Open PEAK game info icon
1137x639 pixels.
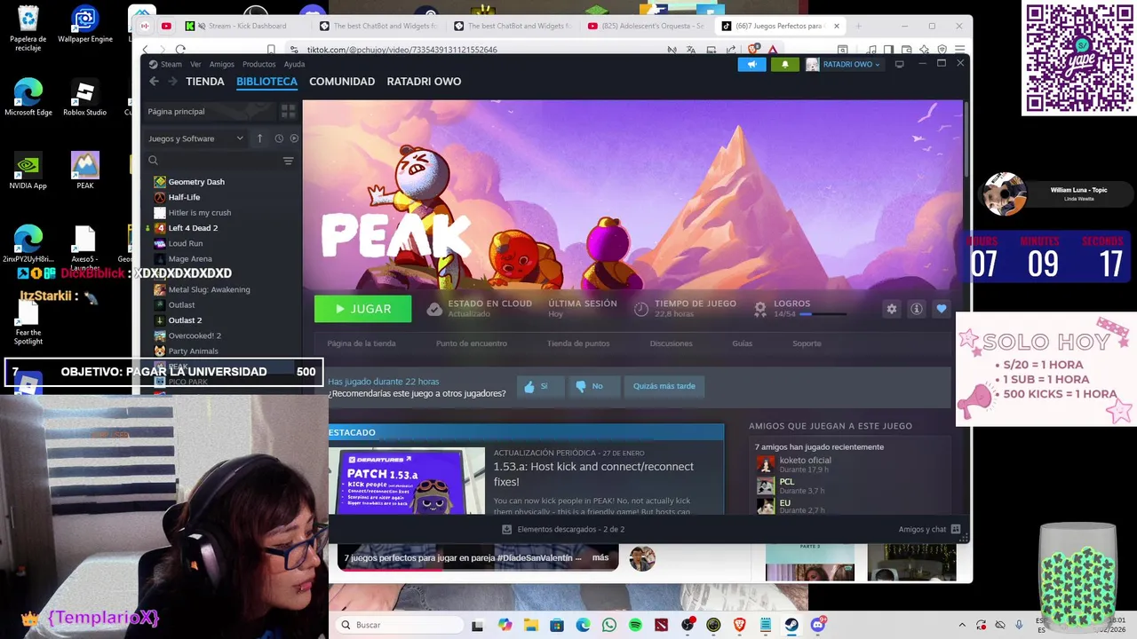(x=917, y=309)
